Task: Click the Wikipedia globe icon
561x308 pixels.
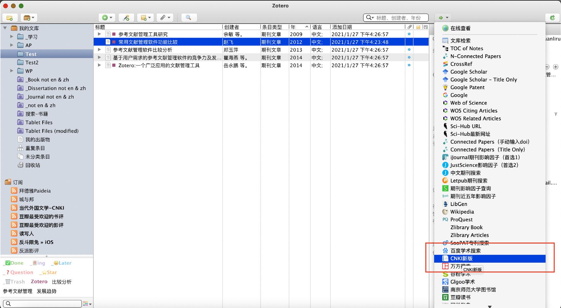Action: (445, 212)
